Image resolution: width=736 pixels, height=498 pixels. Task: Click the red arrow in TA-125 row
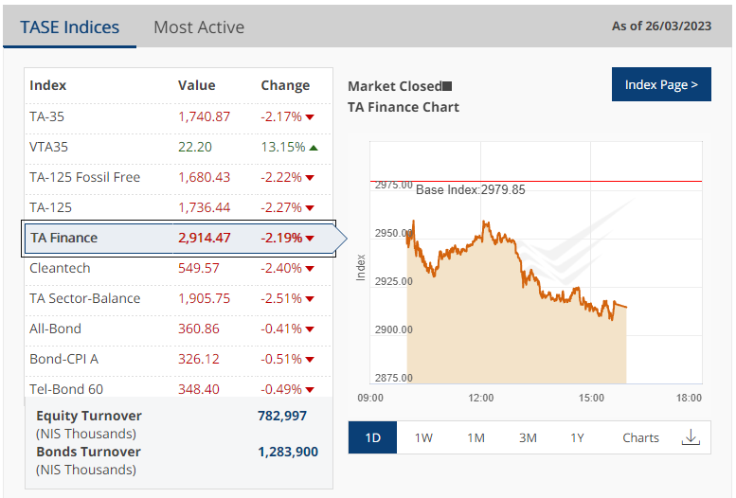tap(310, 208)
